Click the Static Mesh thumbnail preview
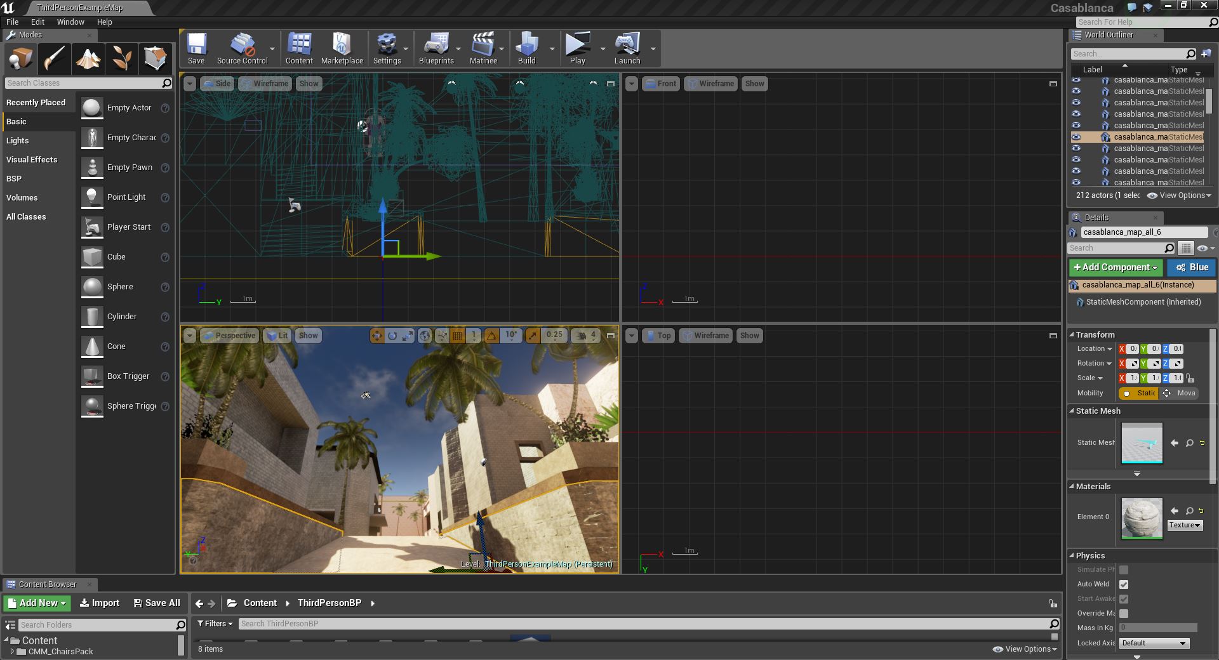Screen dimensions: 1219x660 [1142, 443]
